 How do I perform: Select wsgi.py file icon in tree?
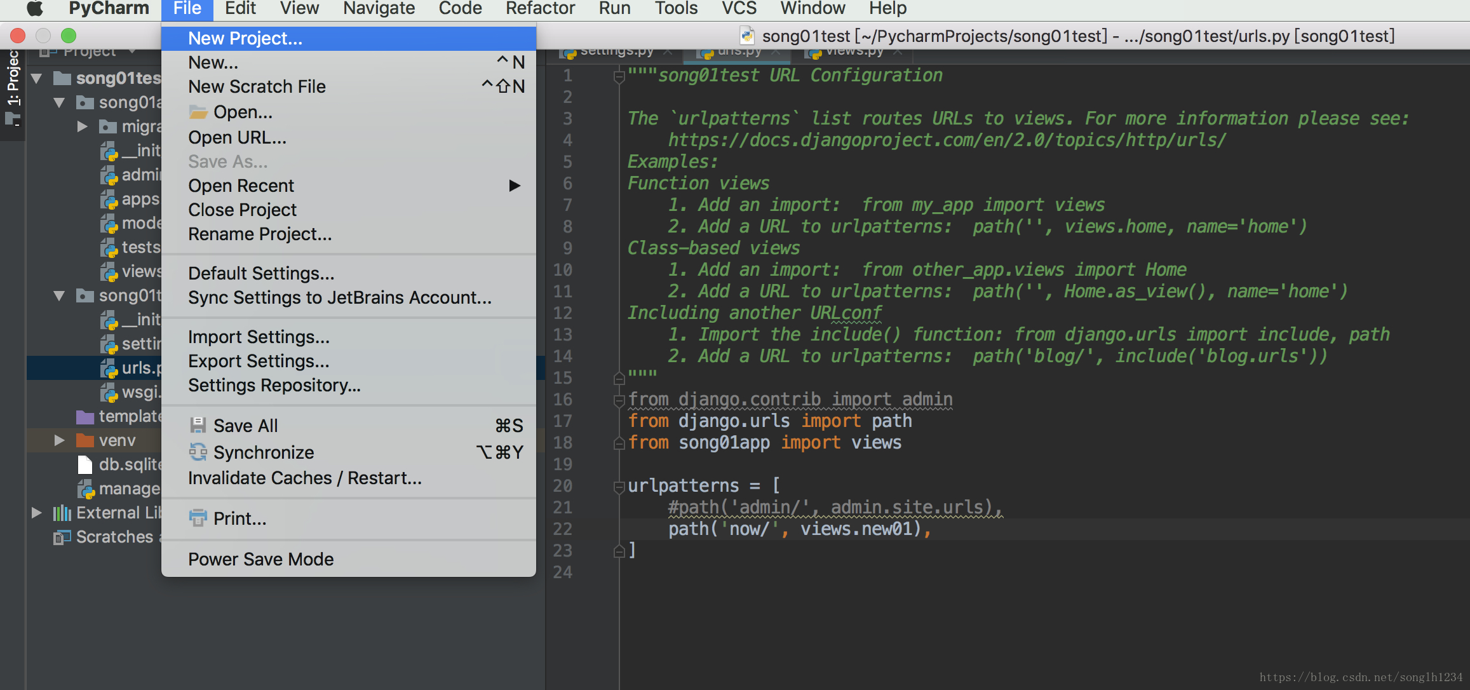(109, 393)
